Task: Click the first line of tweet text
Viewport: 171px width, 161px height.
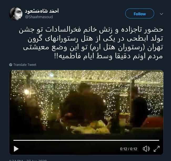Action: (91, 30)
